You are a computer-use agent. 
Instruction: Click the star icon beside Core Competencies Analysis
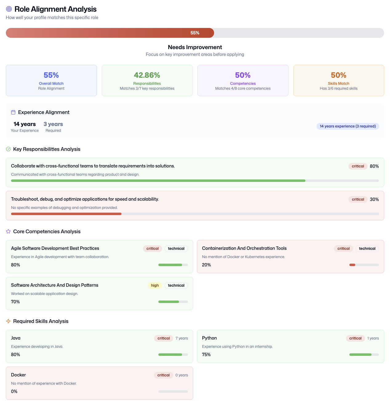[x=8, y=231]
